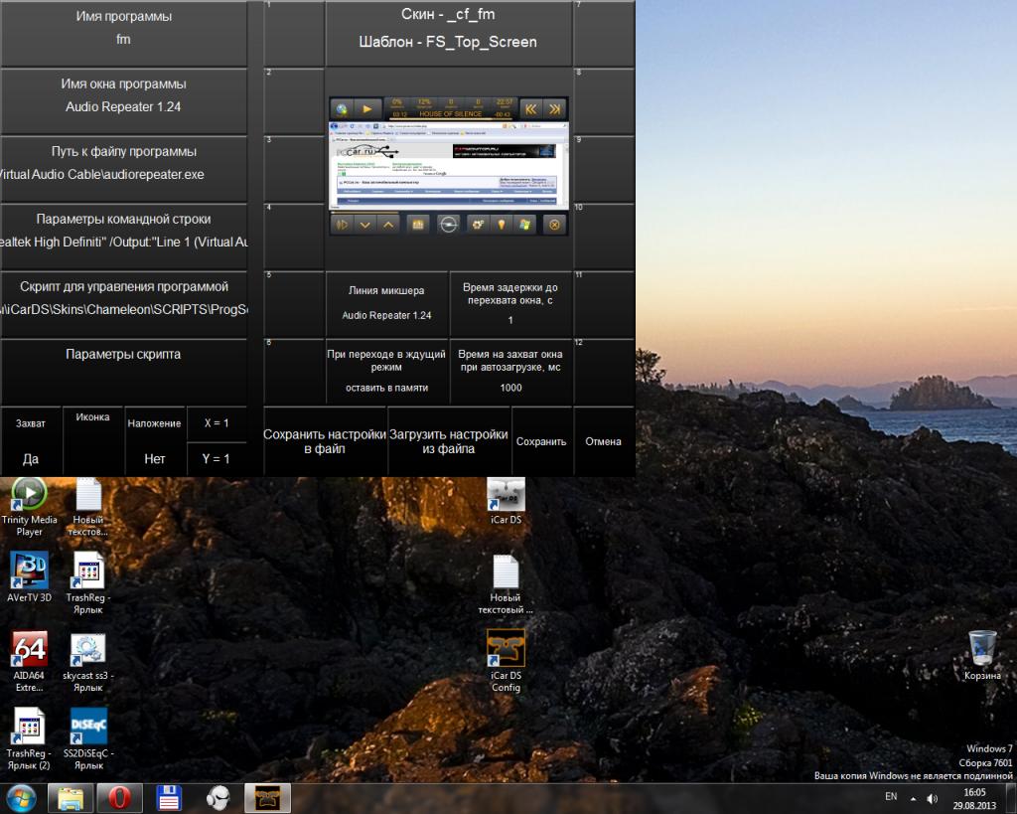Screen dimensions: 1017x814
Task: Toggle the Наложение option set to Нет
Action: (x=154, y=440)
